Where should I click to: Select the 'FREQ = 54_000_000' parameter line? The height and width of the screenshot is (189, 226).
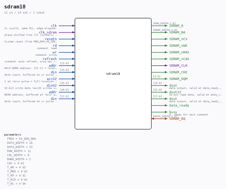pyautogui.click(x=21, y=139)
